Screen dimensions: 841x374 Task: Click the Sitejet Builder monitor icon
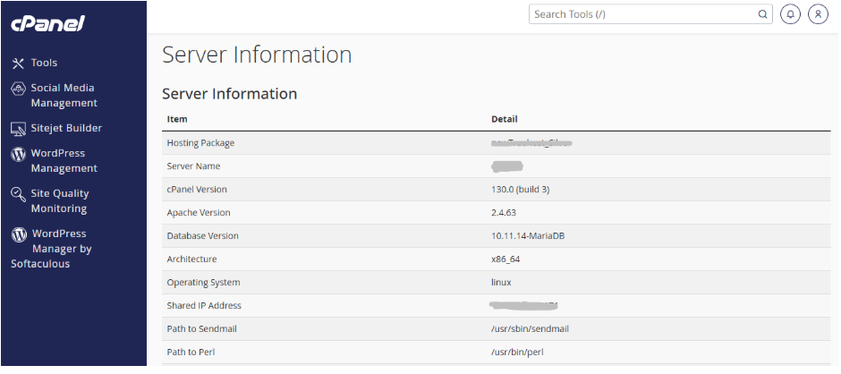(x=18, y=129)
